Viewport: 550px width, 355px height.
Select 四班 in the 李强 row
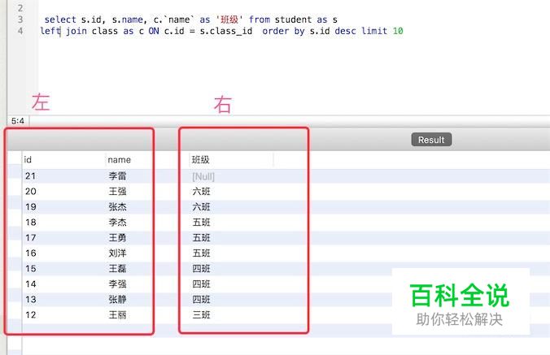click(201, 284)
